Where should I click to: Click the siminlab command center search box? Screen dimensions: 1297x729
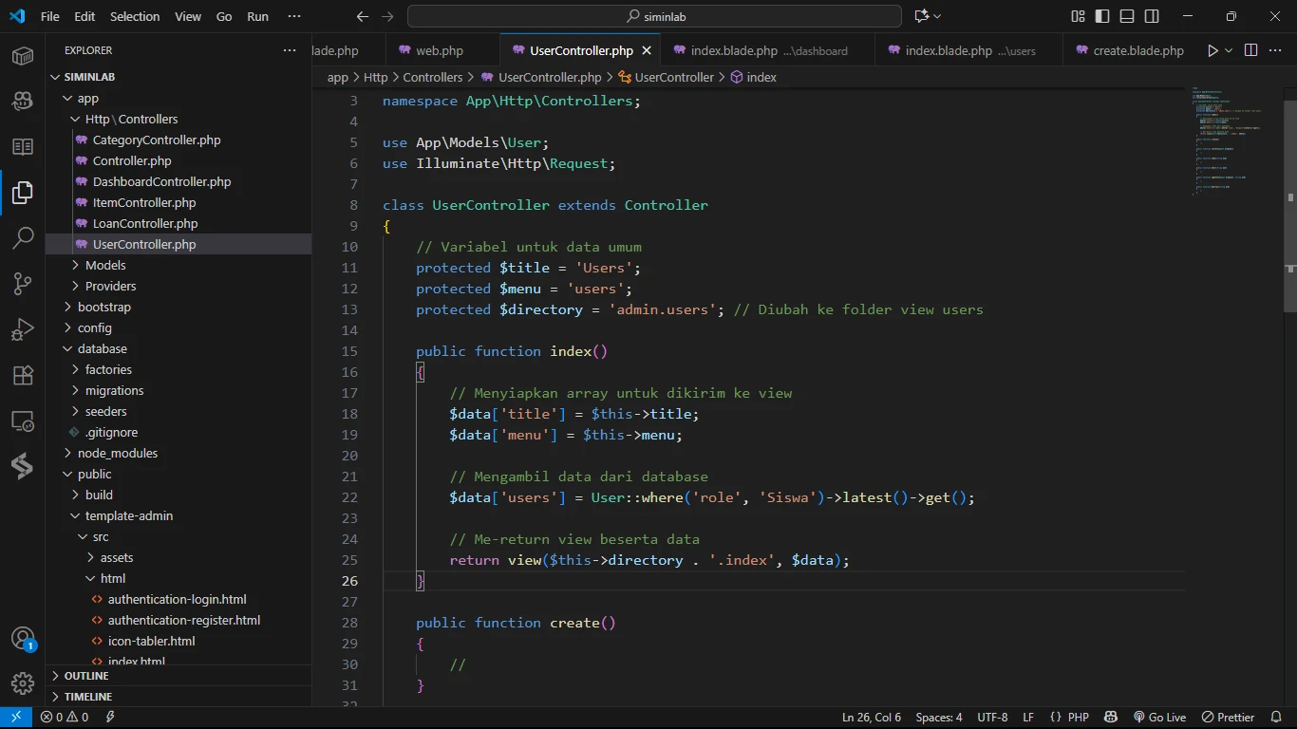point(654,16)
